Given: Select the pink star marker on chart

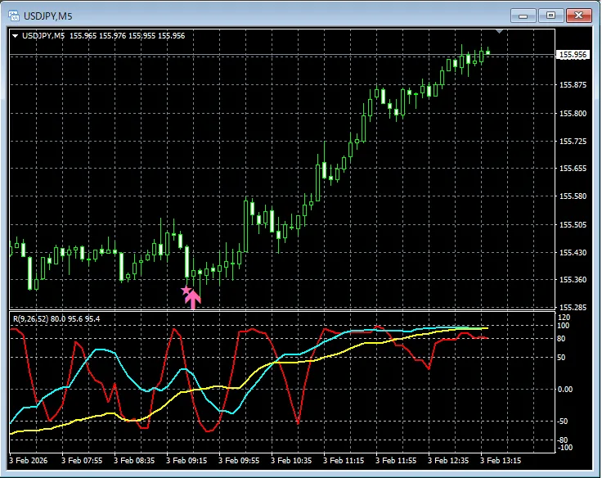Looking at the screenshot, I should pos(186,290).
